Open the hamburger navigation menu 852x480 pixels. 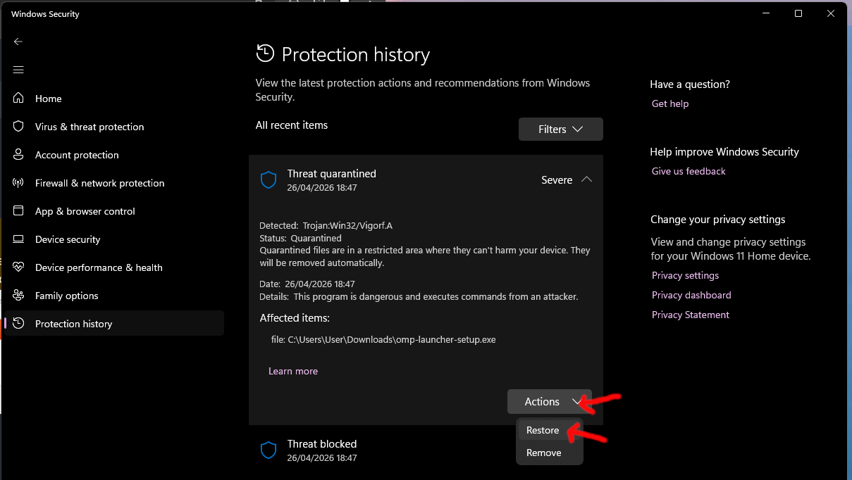(x=18, y=70)
